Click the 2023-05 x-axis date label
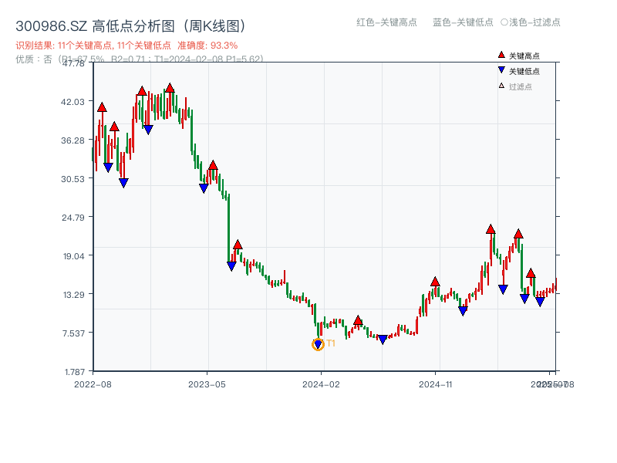Screen dimensions: 617x463 207,384
